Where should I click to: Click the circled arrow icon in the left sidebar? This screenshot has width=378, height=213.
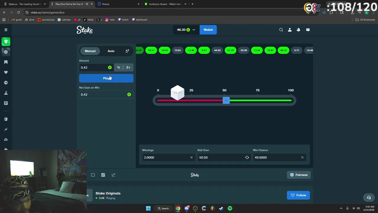point(6,83)
